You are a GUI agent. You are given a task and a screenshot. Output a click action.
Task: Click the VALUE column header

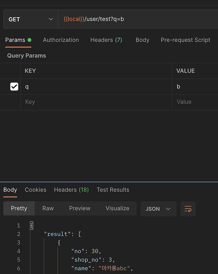coord(185,71)
